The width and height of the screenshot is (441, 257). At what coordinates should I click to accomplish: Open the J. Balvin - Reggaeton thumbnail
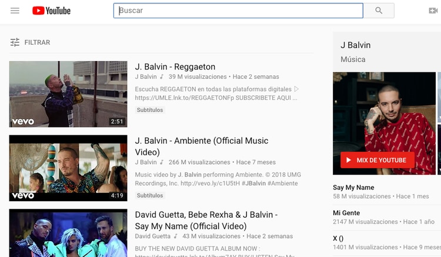[x=68, y=94]
